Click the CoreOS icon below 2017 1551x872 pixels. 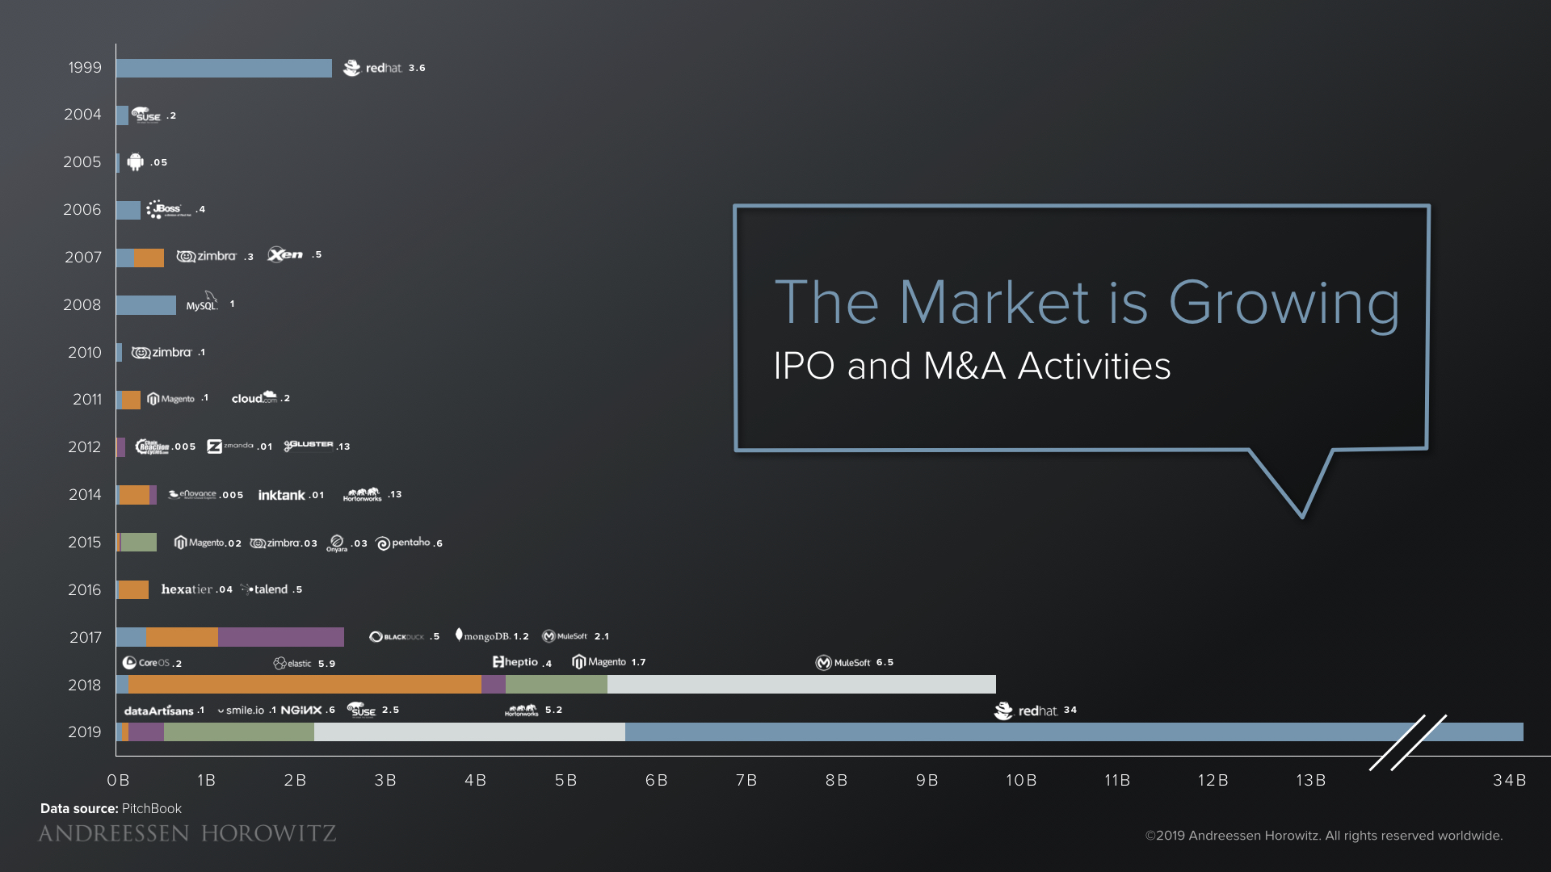(x=130, y=662)
